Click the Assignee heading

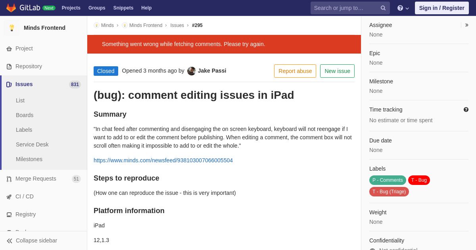(380, 25)
